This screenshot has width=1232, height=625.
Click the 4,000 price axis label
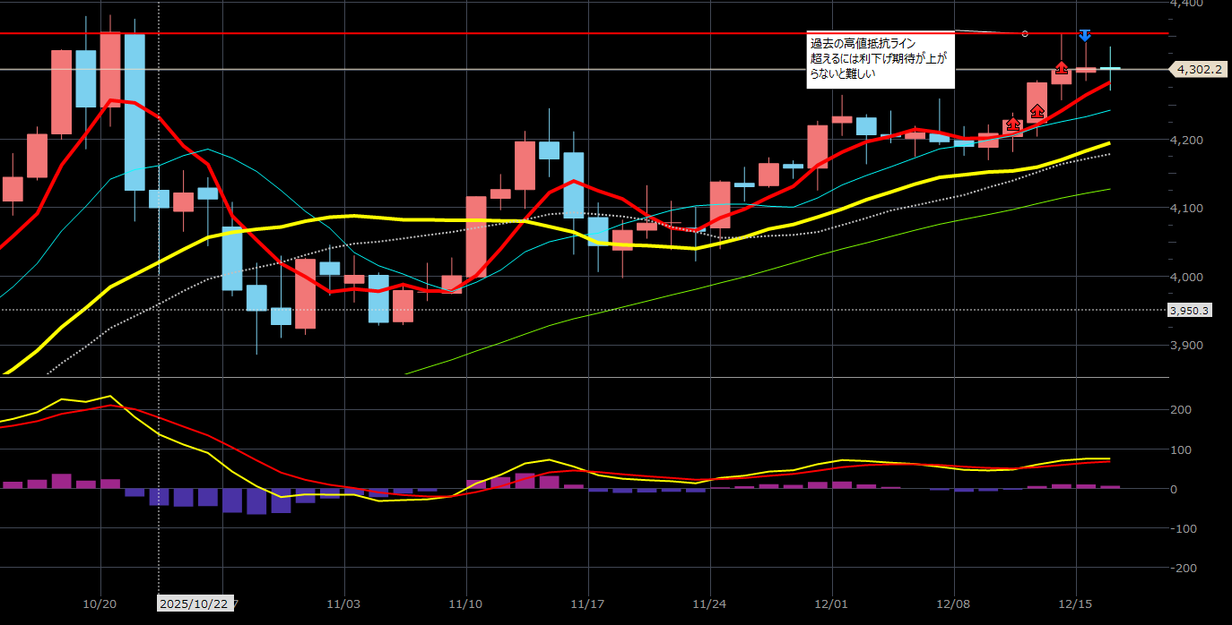[x=1188, y=277]
